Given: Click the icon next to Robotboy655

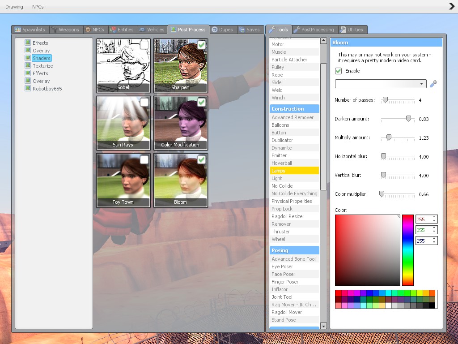Looking at the screenshot, I should click(28, 88).
